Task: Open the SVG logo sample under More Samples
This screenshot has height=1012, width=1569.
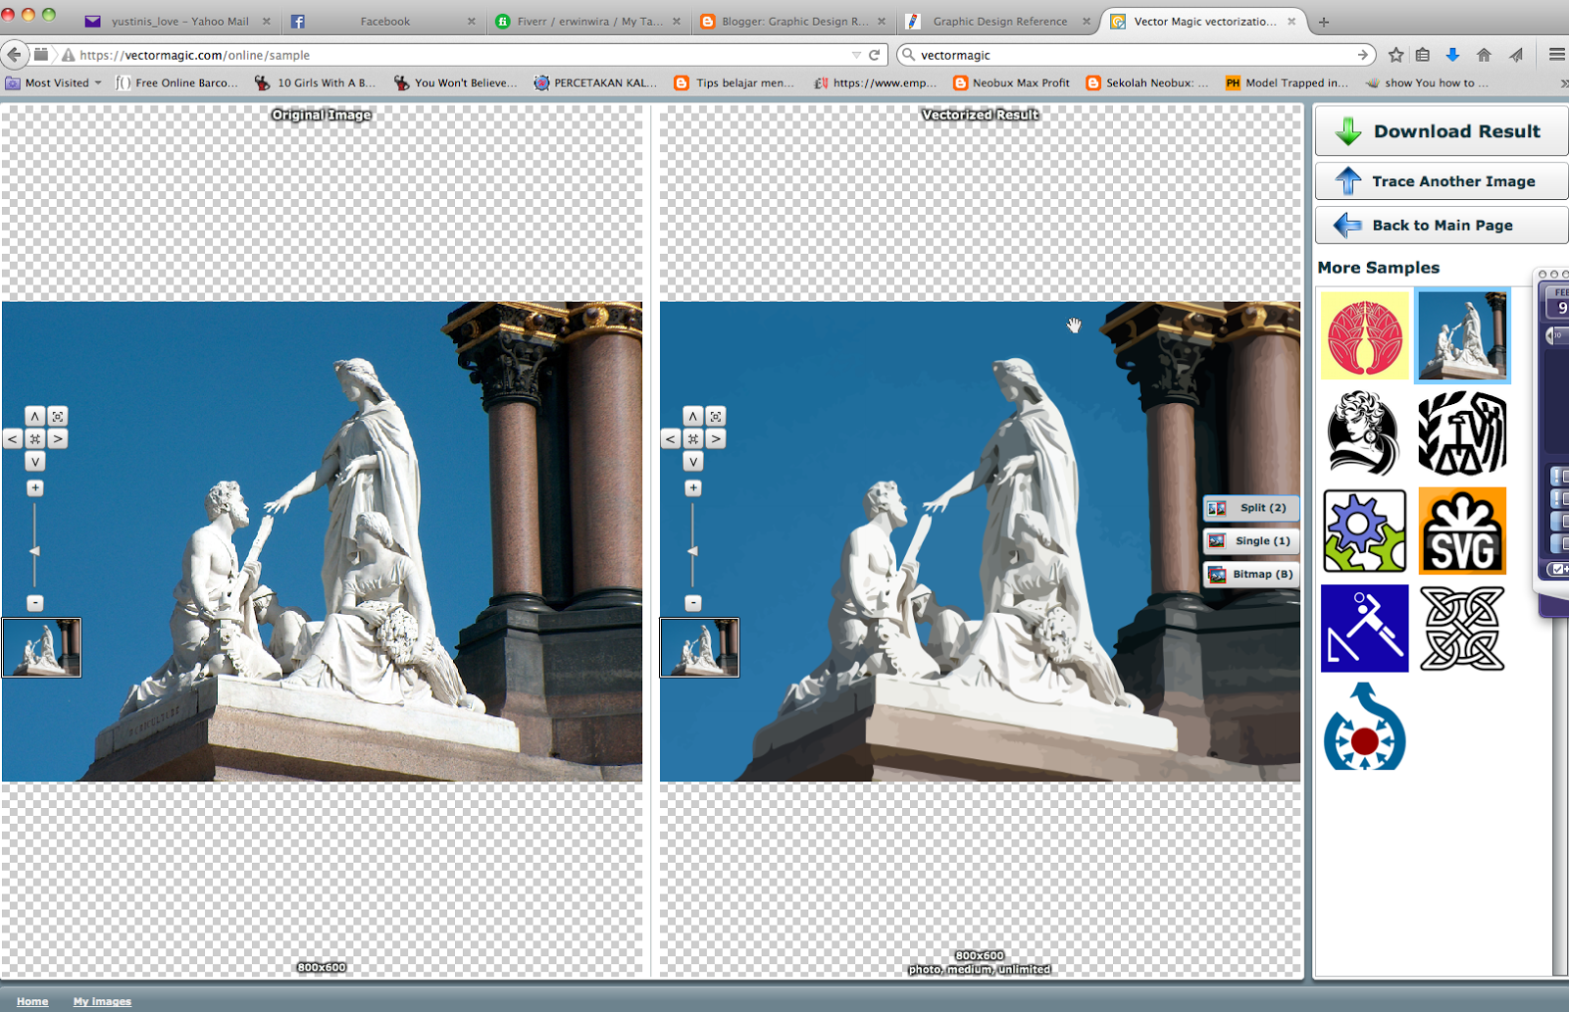Action: [1462, 531]
